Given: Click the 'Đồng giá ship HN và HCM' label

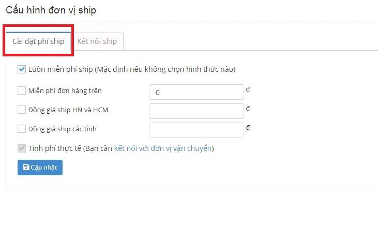Looking at the screenshot, I should click(x=68, y=110).
